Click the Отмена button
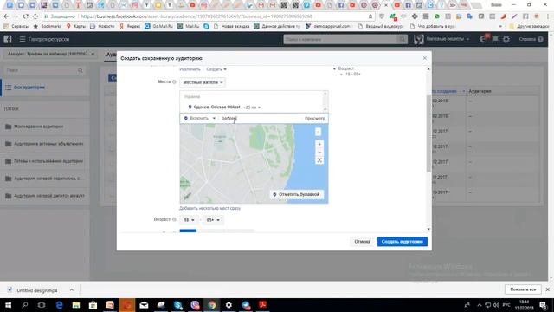This screenshot has height=312, width=554. coord(362,242)
